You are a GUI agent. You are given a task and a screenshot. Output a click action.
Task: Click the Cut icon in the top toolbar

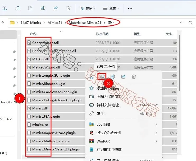5,8
